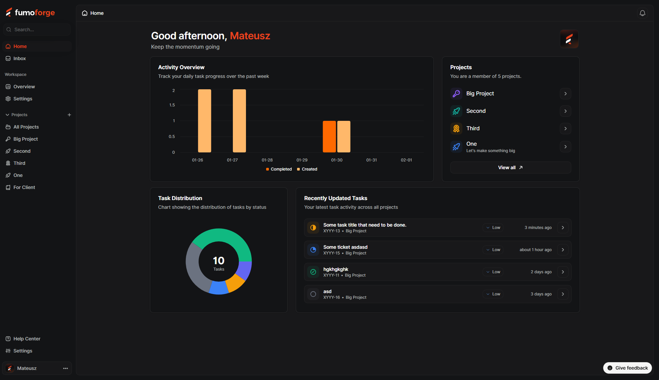Viewport: 659px width, 380px height.
Task: Click the Give feedback button
Action: coord(627,368)
